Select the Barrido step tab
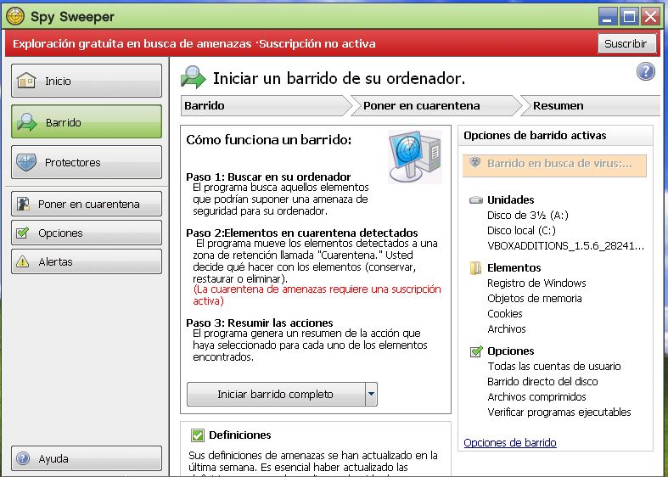 point(266,105)
